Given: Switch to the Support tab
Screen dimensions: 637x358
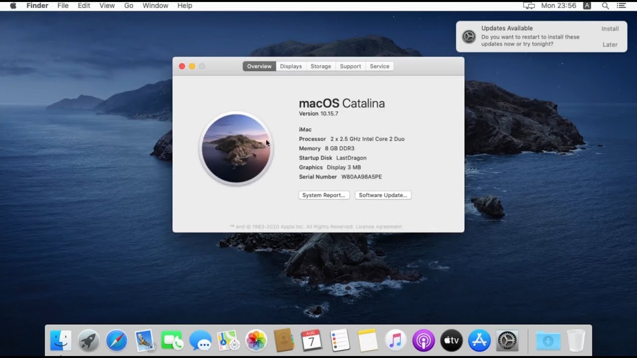Looking at the screenshot, I should tap(350, 66).
